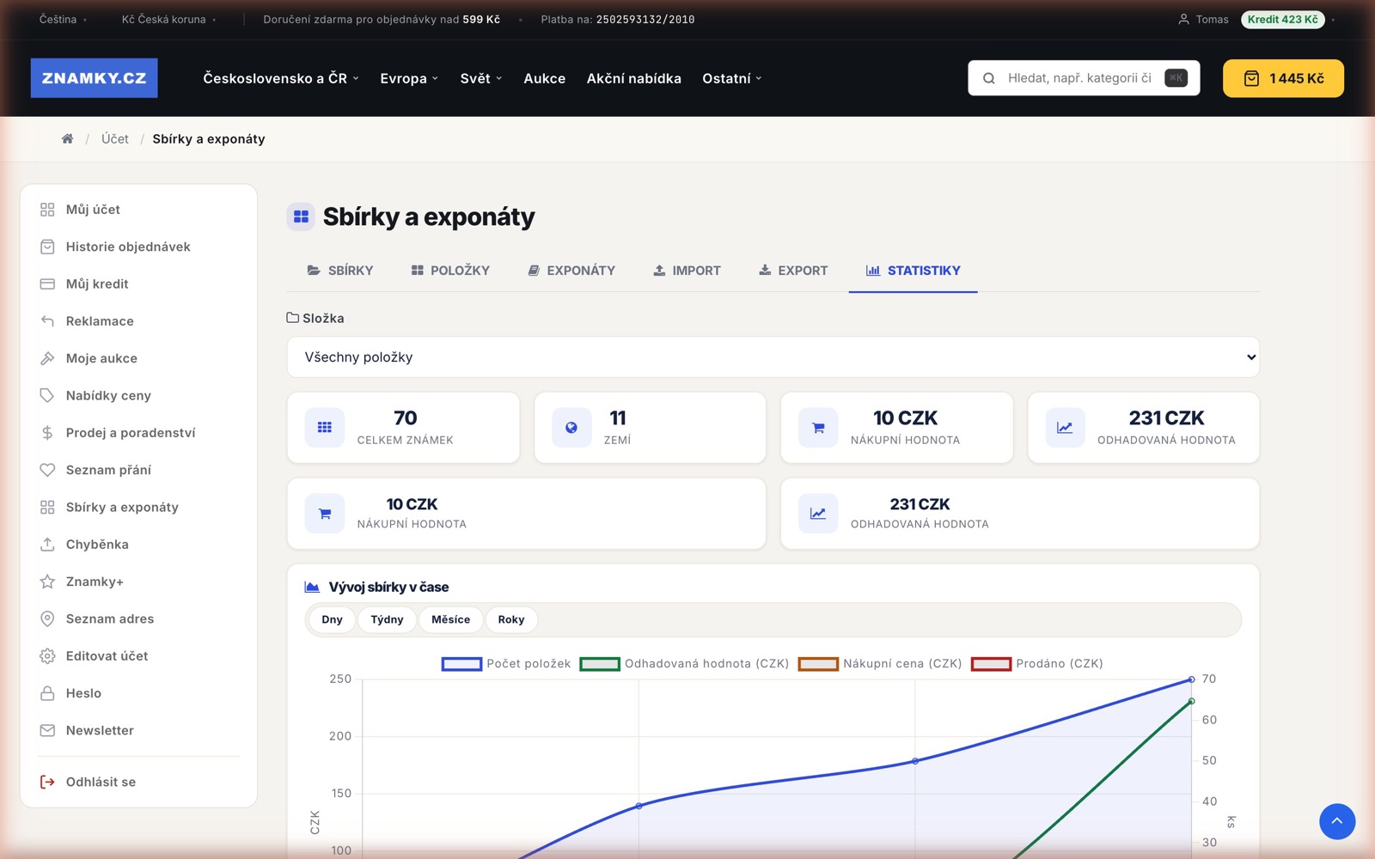
Task: Click the Moje aukce gavel icon
Action: (x=47, y=358)
